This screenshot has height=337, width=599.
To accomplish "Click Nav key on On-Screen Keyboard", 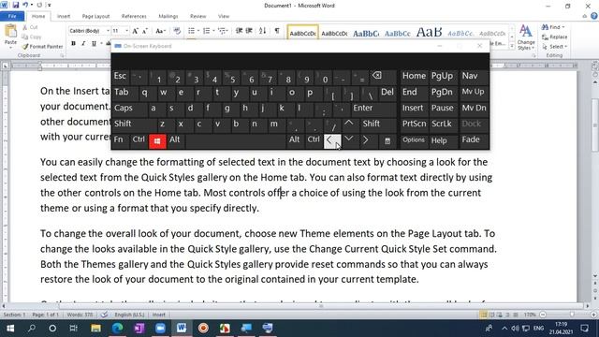I will (474, 76).
